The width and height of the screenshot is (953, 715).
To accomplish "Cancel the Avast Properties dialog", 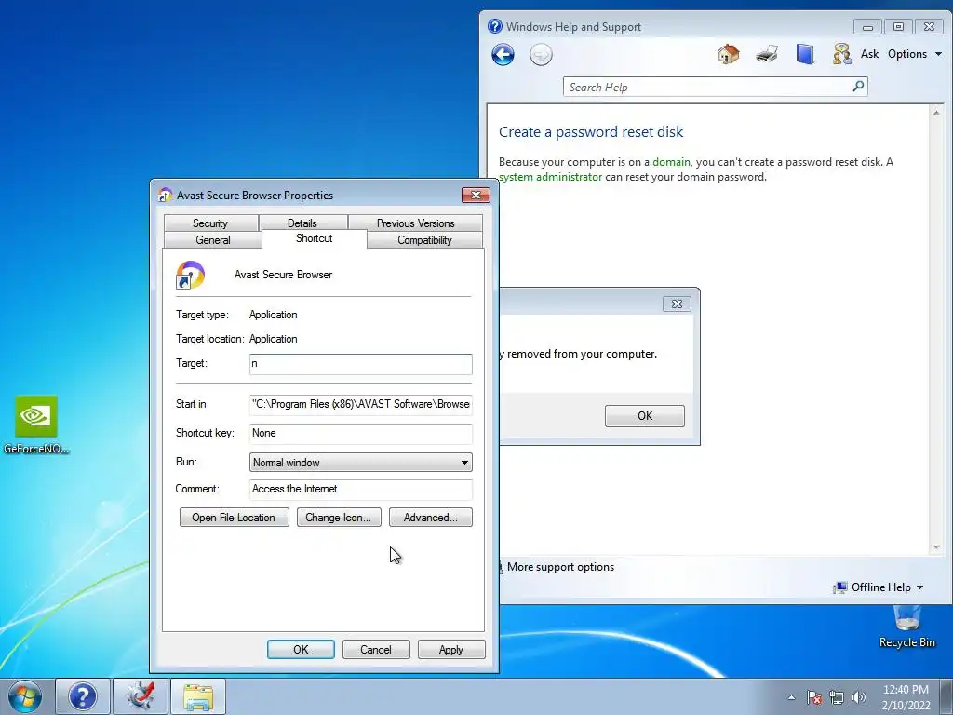I will coord(376,649).
